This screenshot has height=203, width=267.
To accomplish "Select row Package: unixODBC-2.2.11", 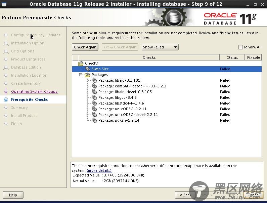I will pyautogui.click(x=167, y=109).
